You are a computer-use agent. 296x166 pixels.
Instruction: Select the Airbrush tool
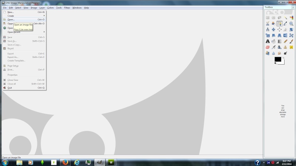273,47
